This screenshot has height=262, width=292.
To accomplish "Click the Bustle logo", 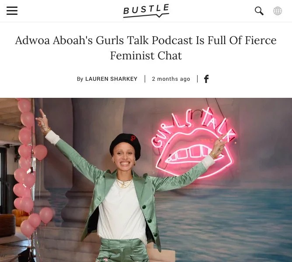I will (x=146, y=11).
